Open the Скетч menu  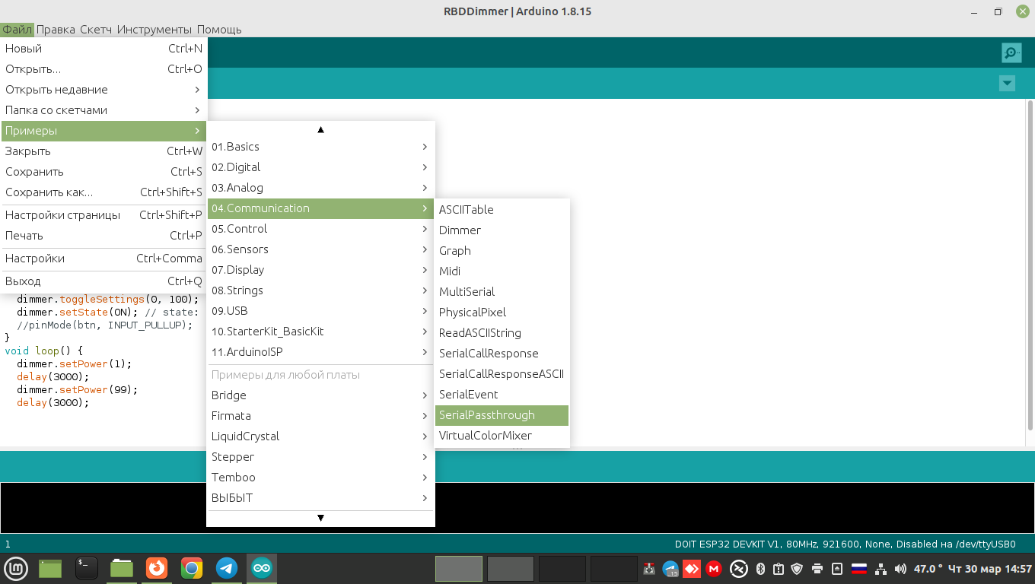pyautogui.click(x=96, y=30)
